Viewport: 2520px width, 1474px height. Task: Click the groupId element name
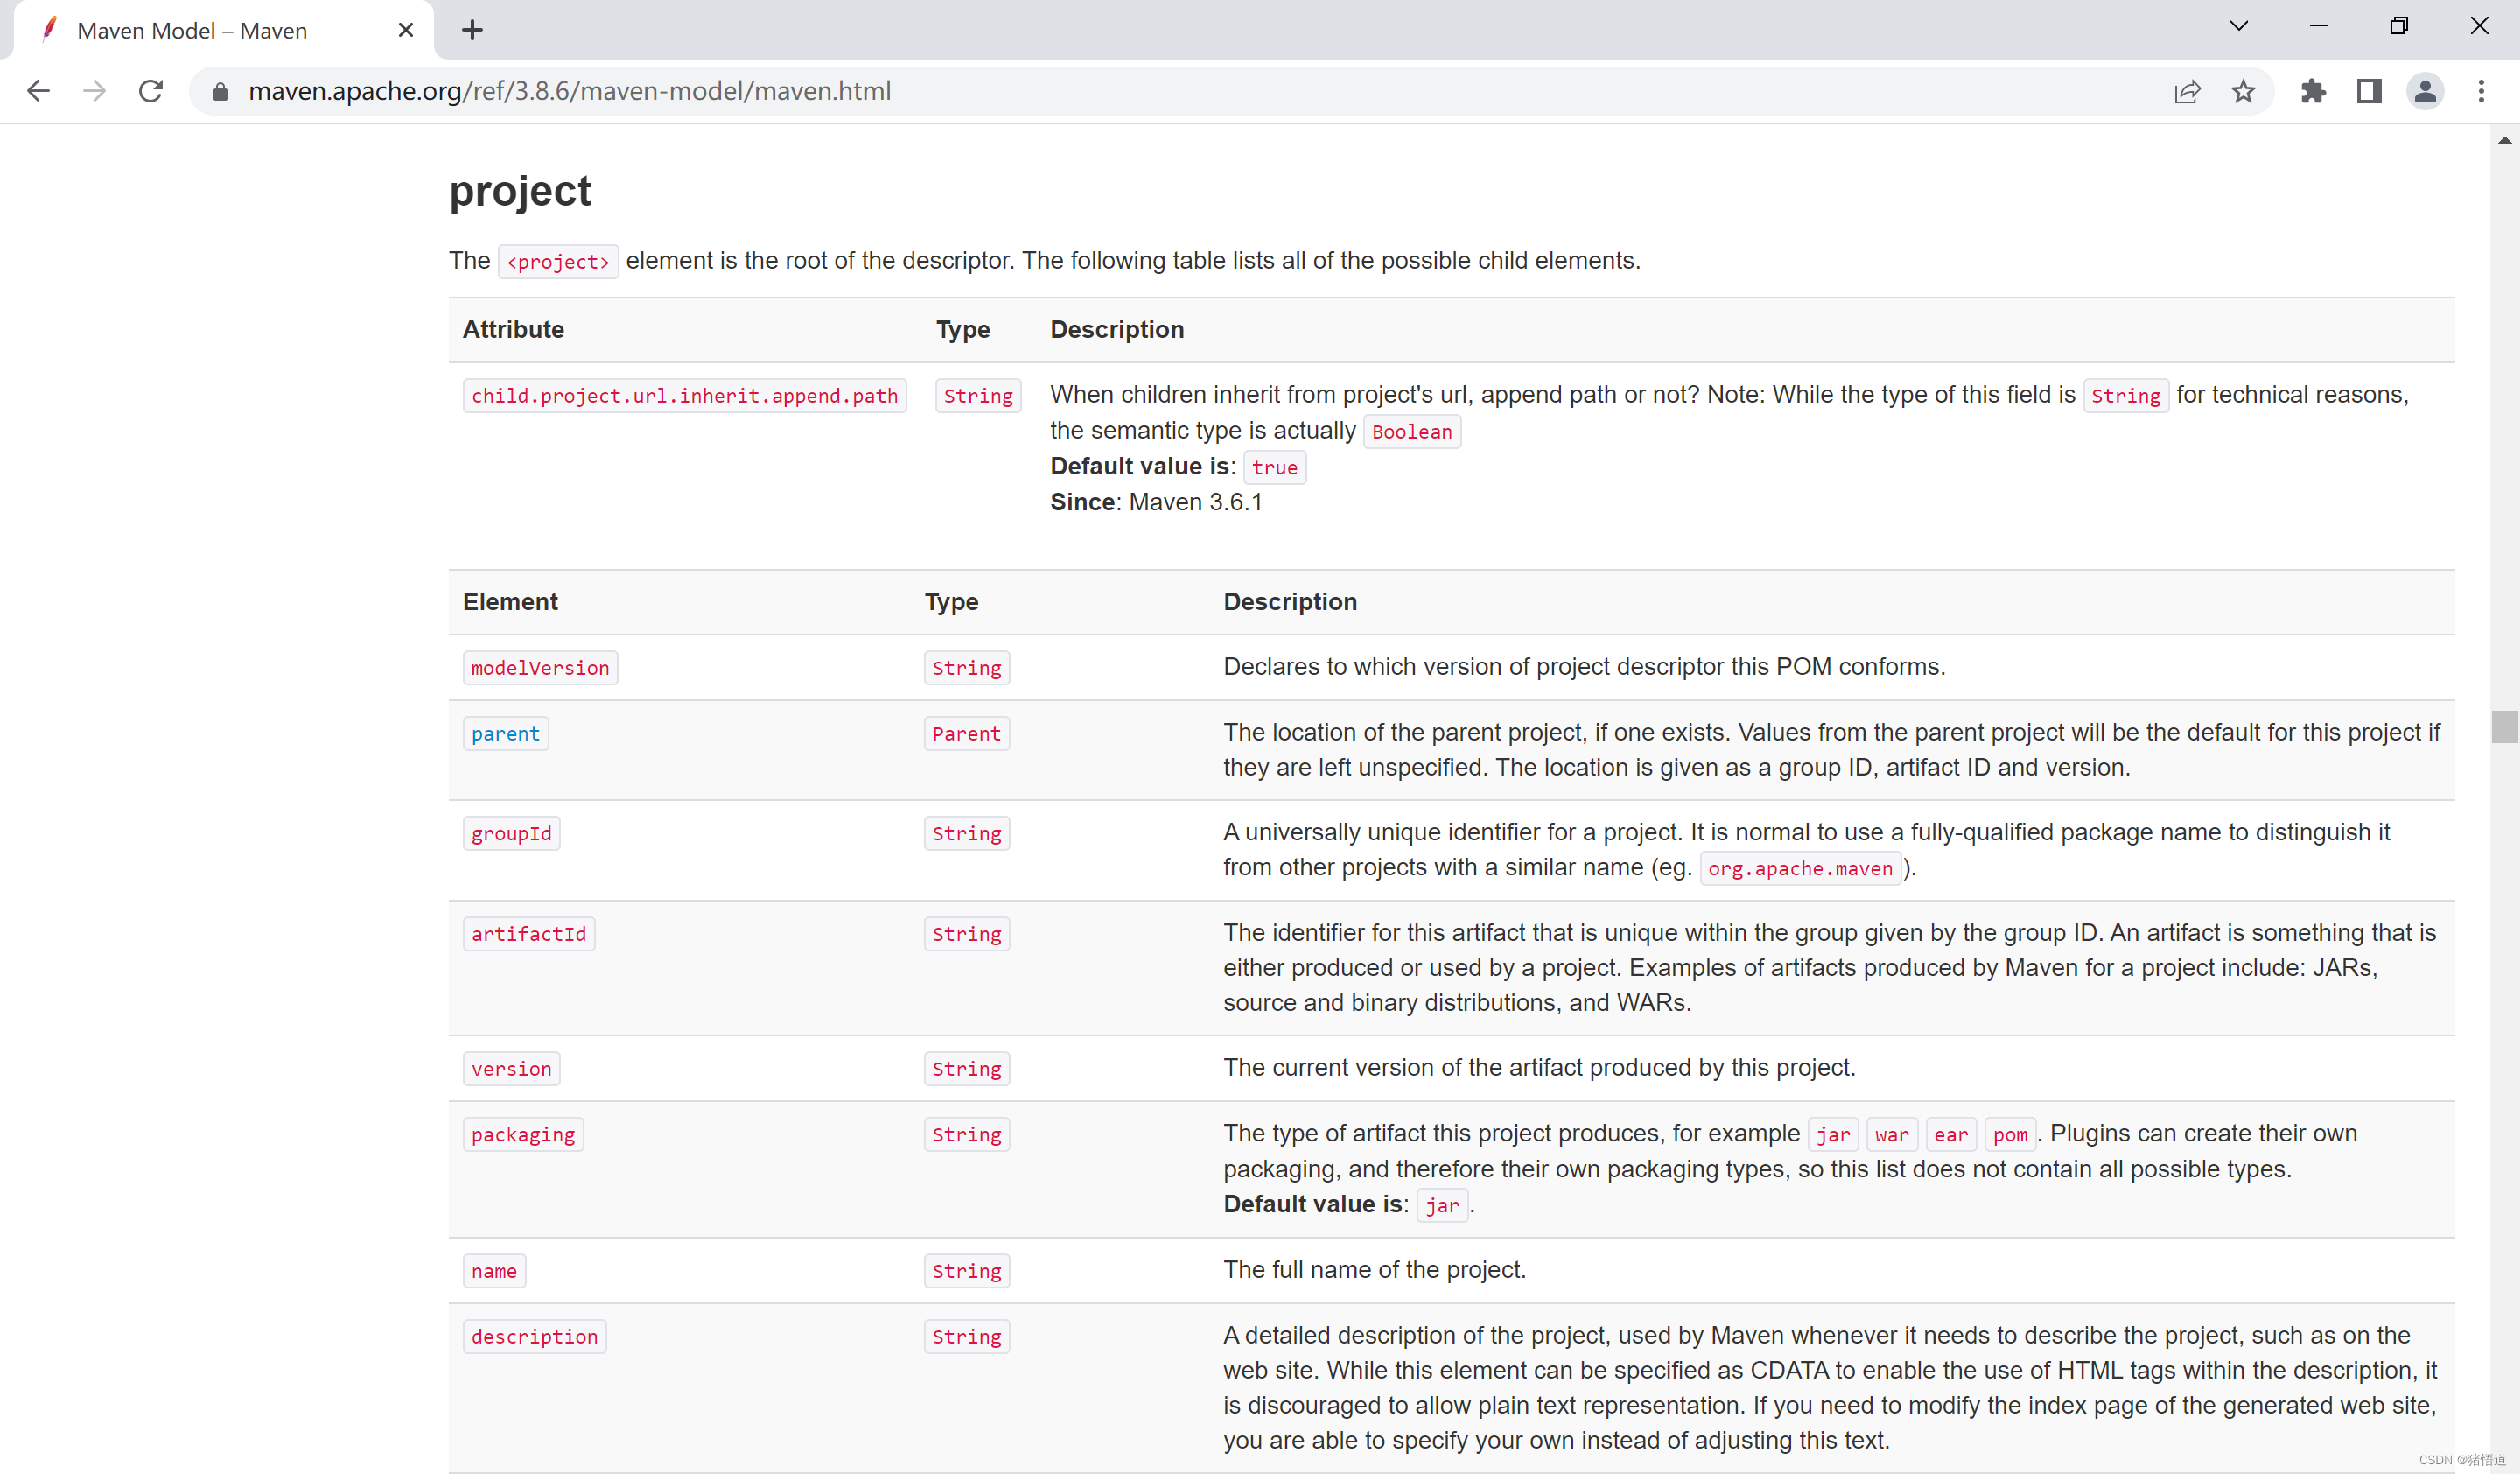(511, 834)
